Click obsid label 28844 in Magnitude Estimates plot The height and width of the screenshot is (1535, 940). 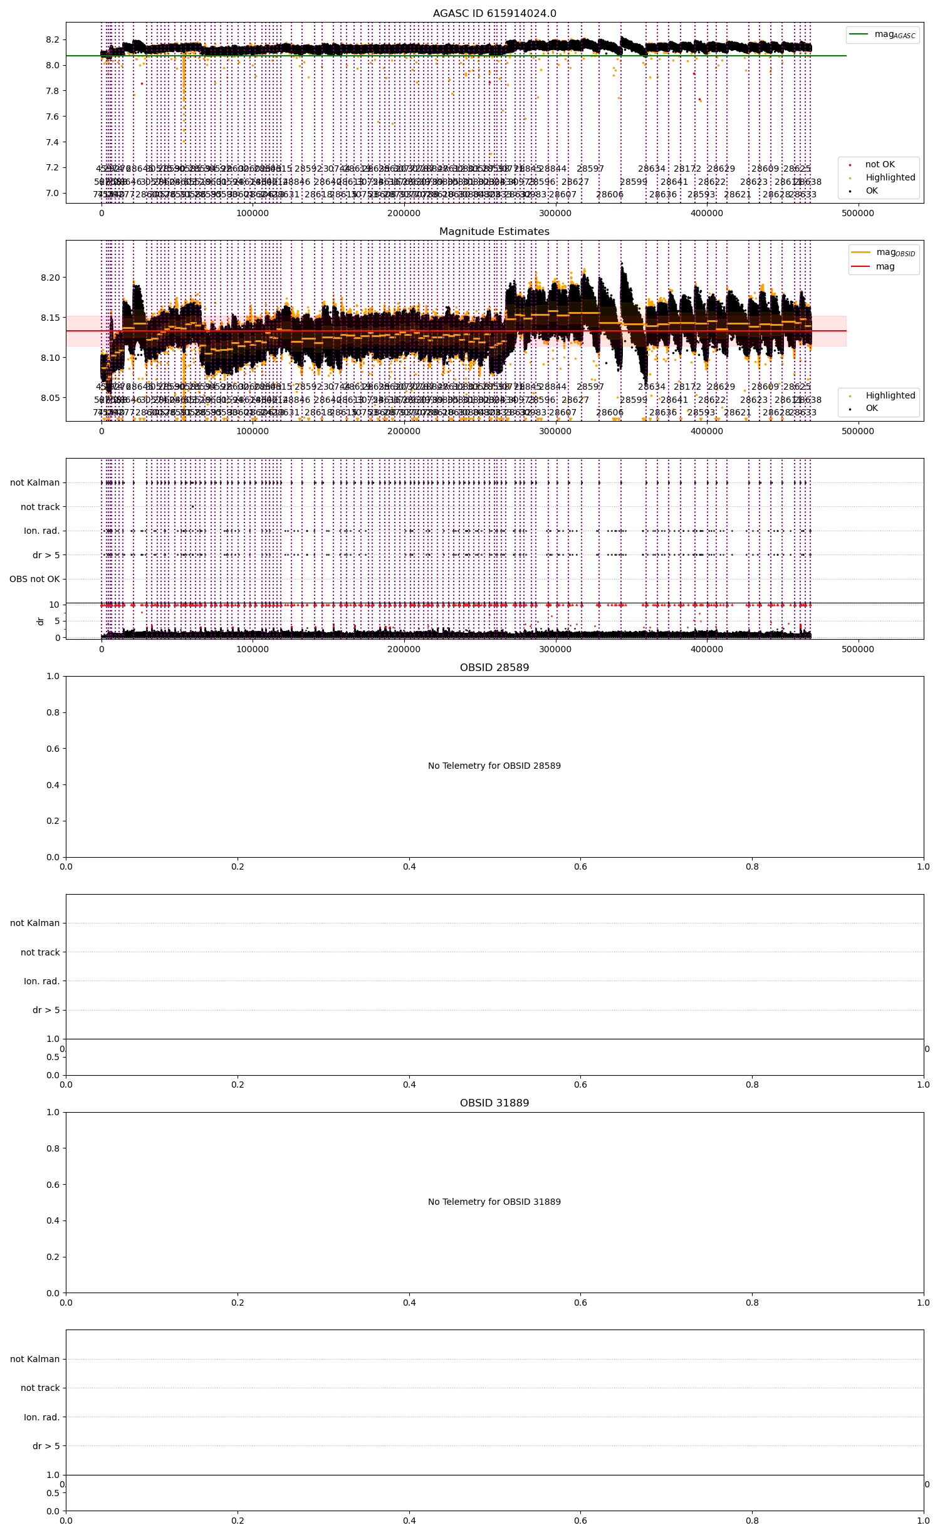(x=553, y=387)
